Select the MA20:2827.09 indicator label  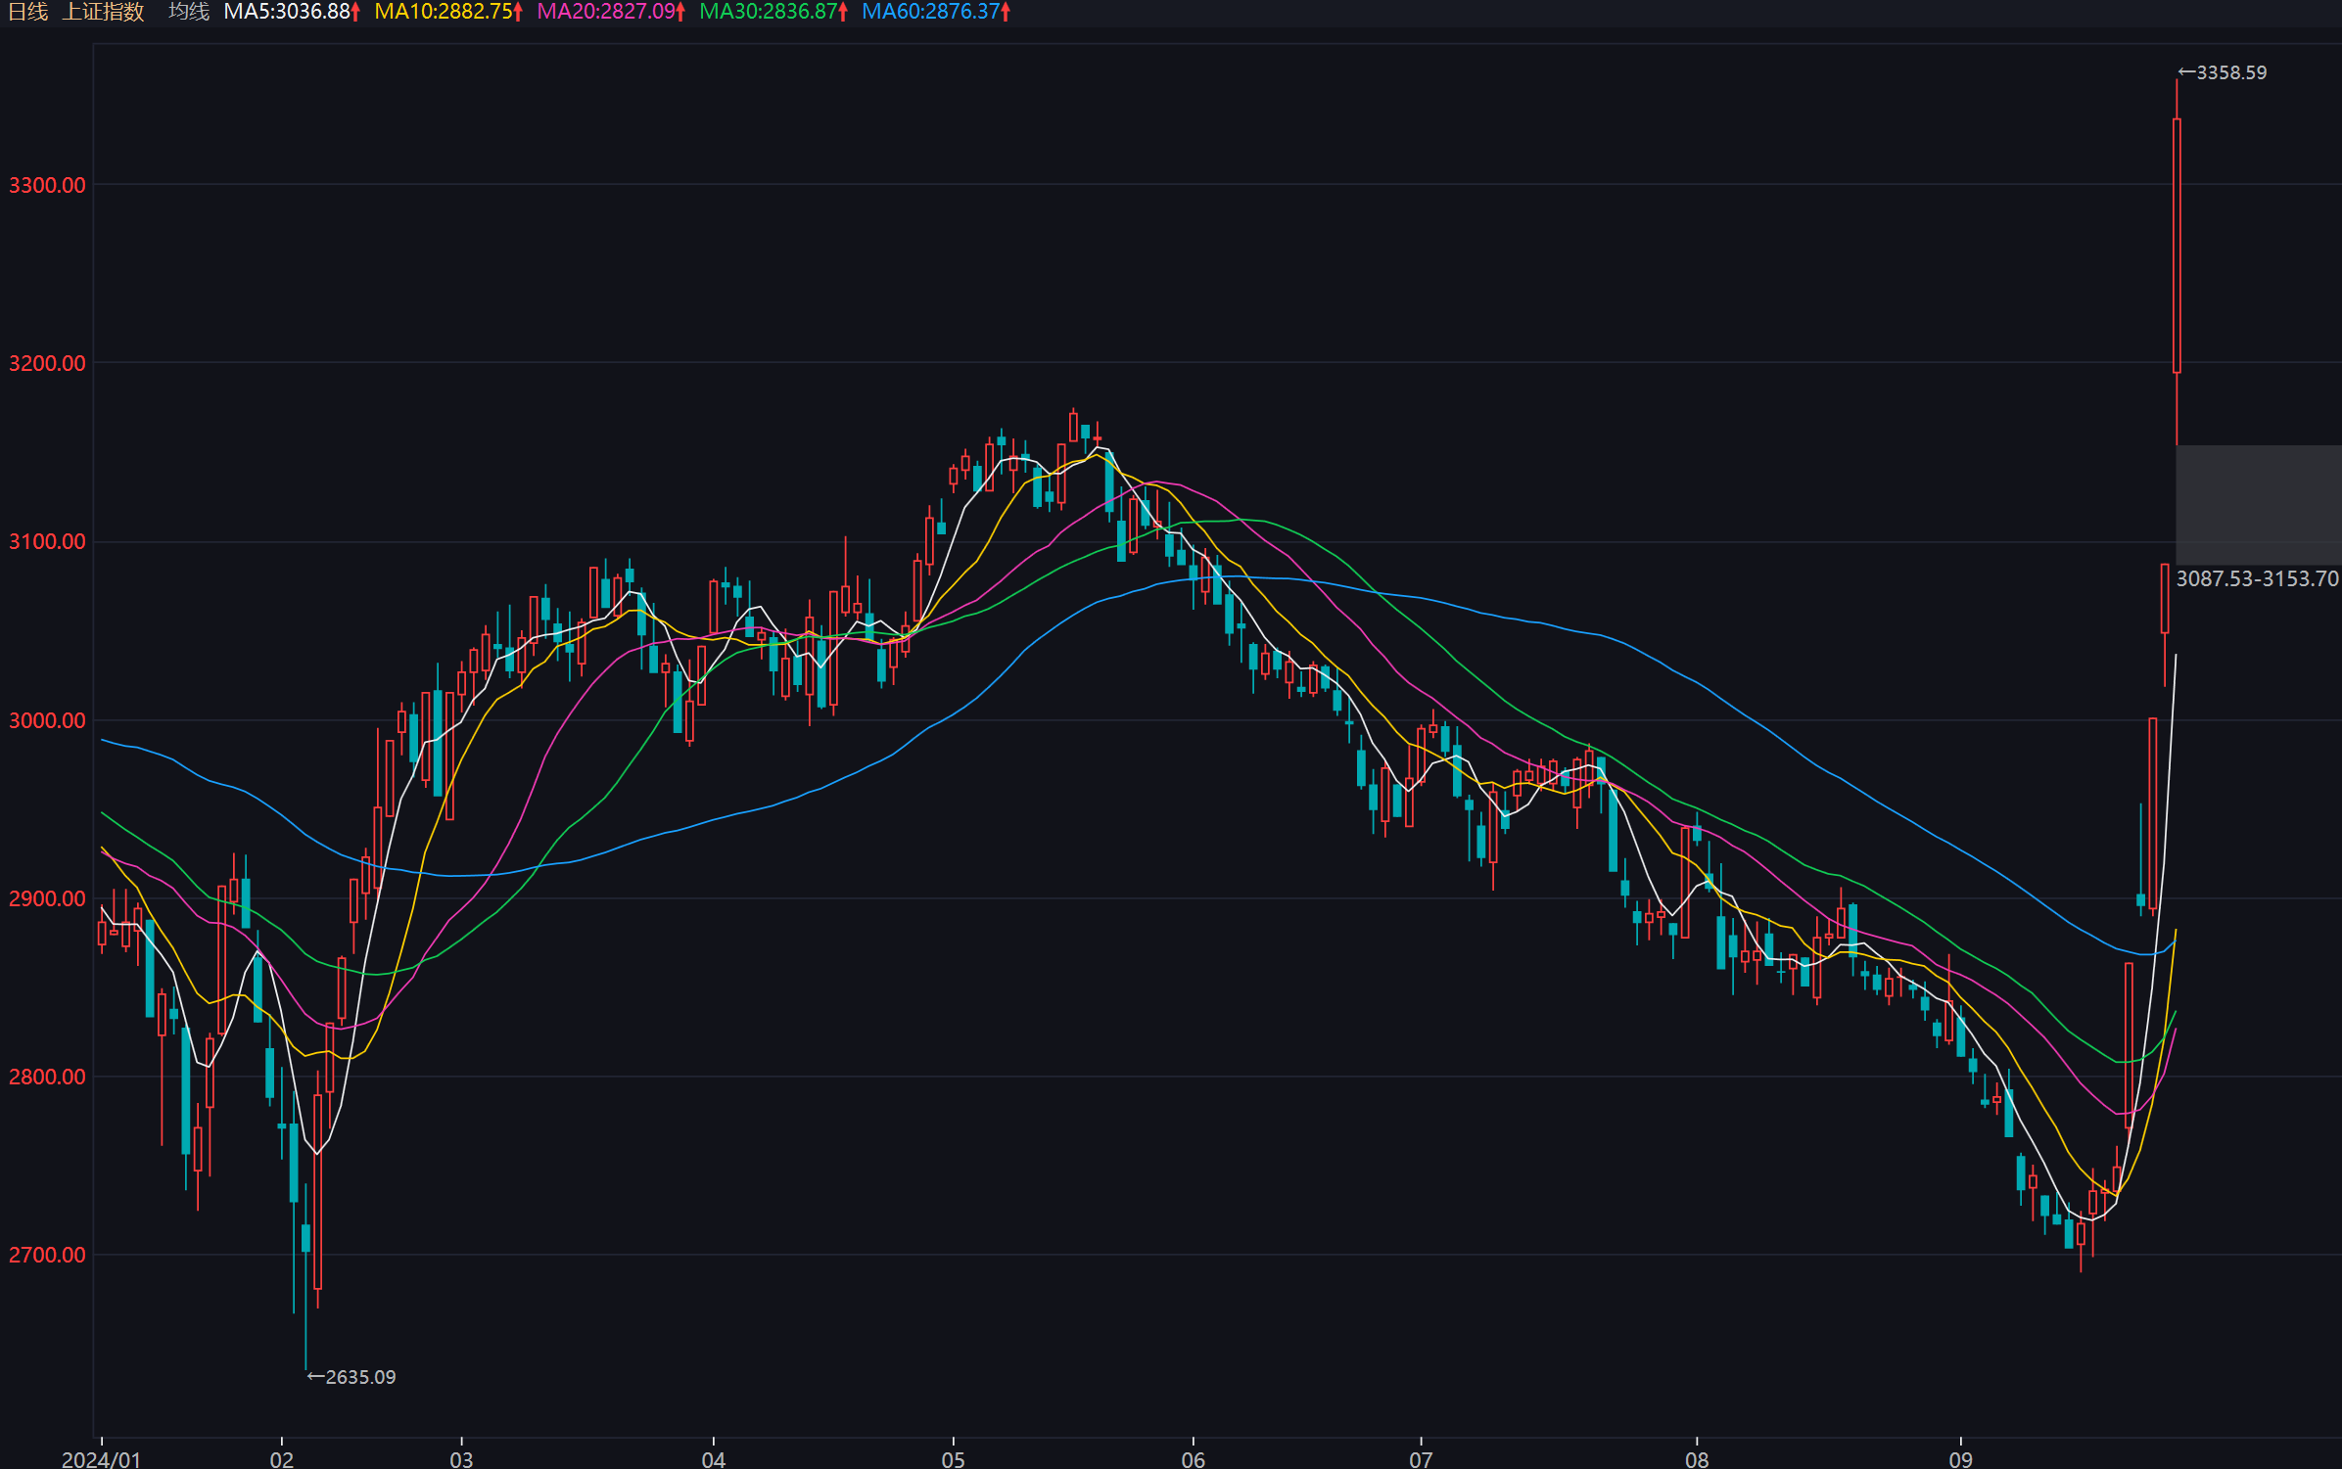(x=606, y=12)
